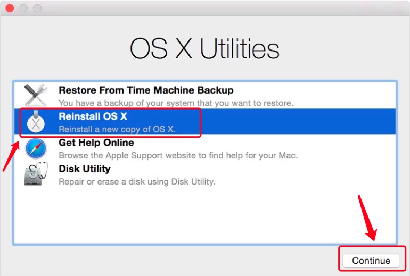Select the 'Reinstall OS X' title text
The width and height of the screenshot is (410, 276).
(93, 117)
